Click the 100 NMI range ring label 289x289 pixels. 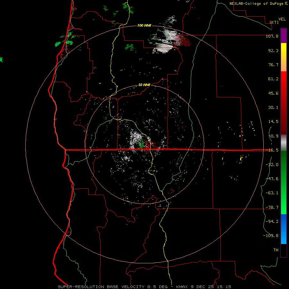click(144, 25)
